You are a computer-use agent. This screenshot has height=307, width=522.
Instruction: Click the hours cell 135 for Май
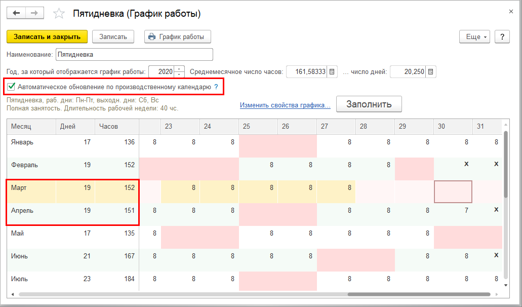(x=116, y=237)
